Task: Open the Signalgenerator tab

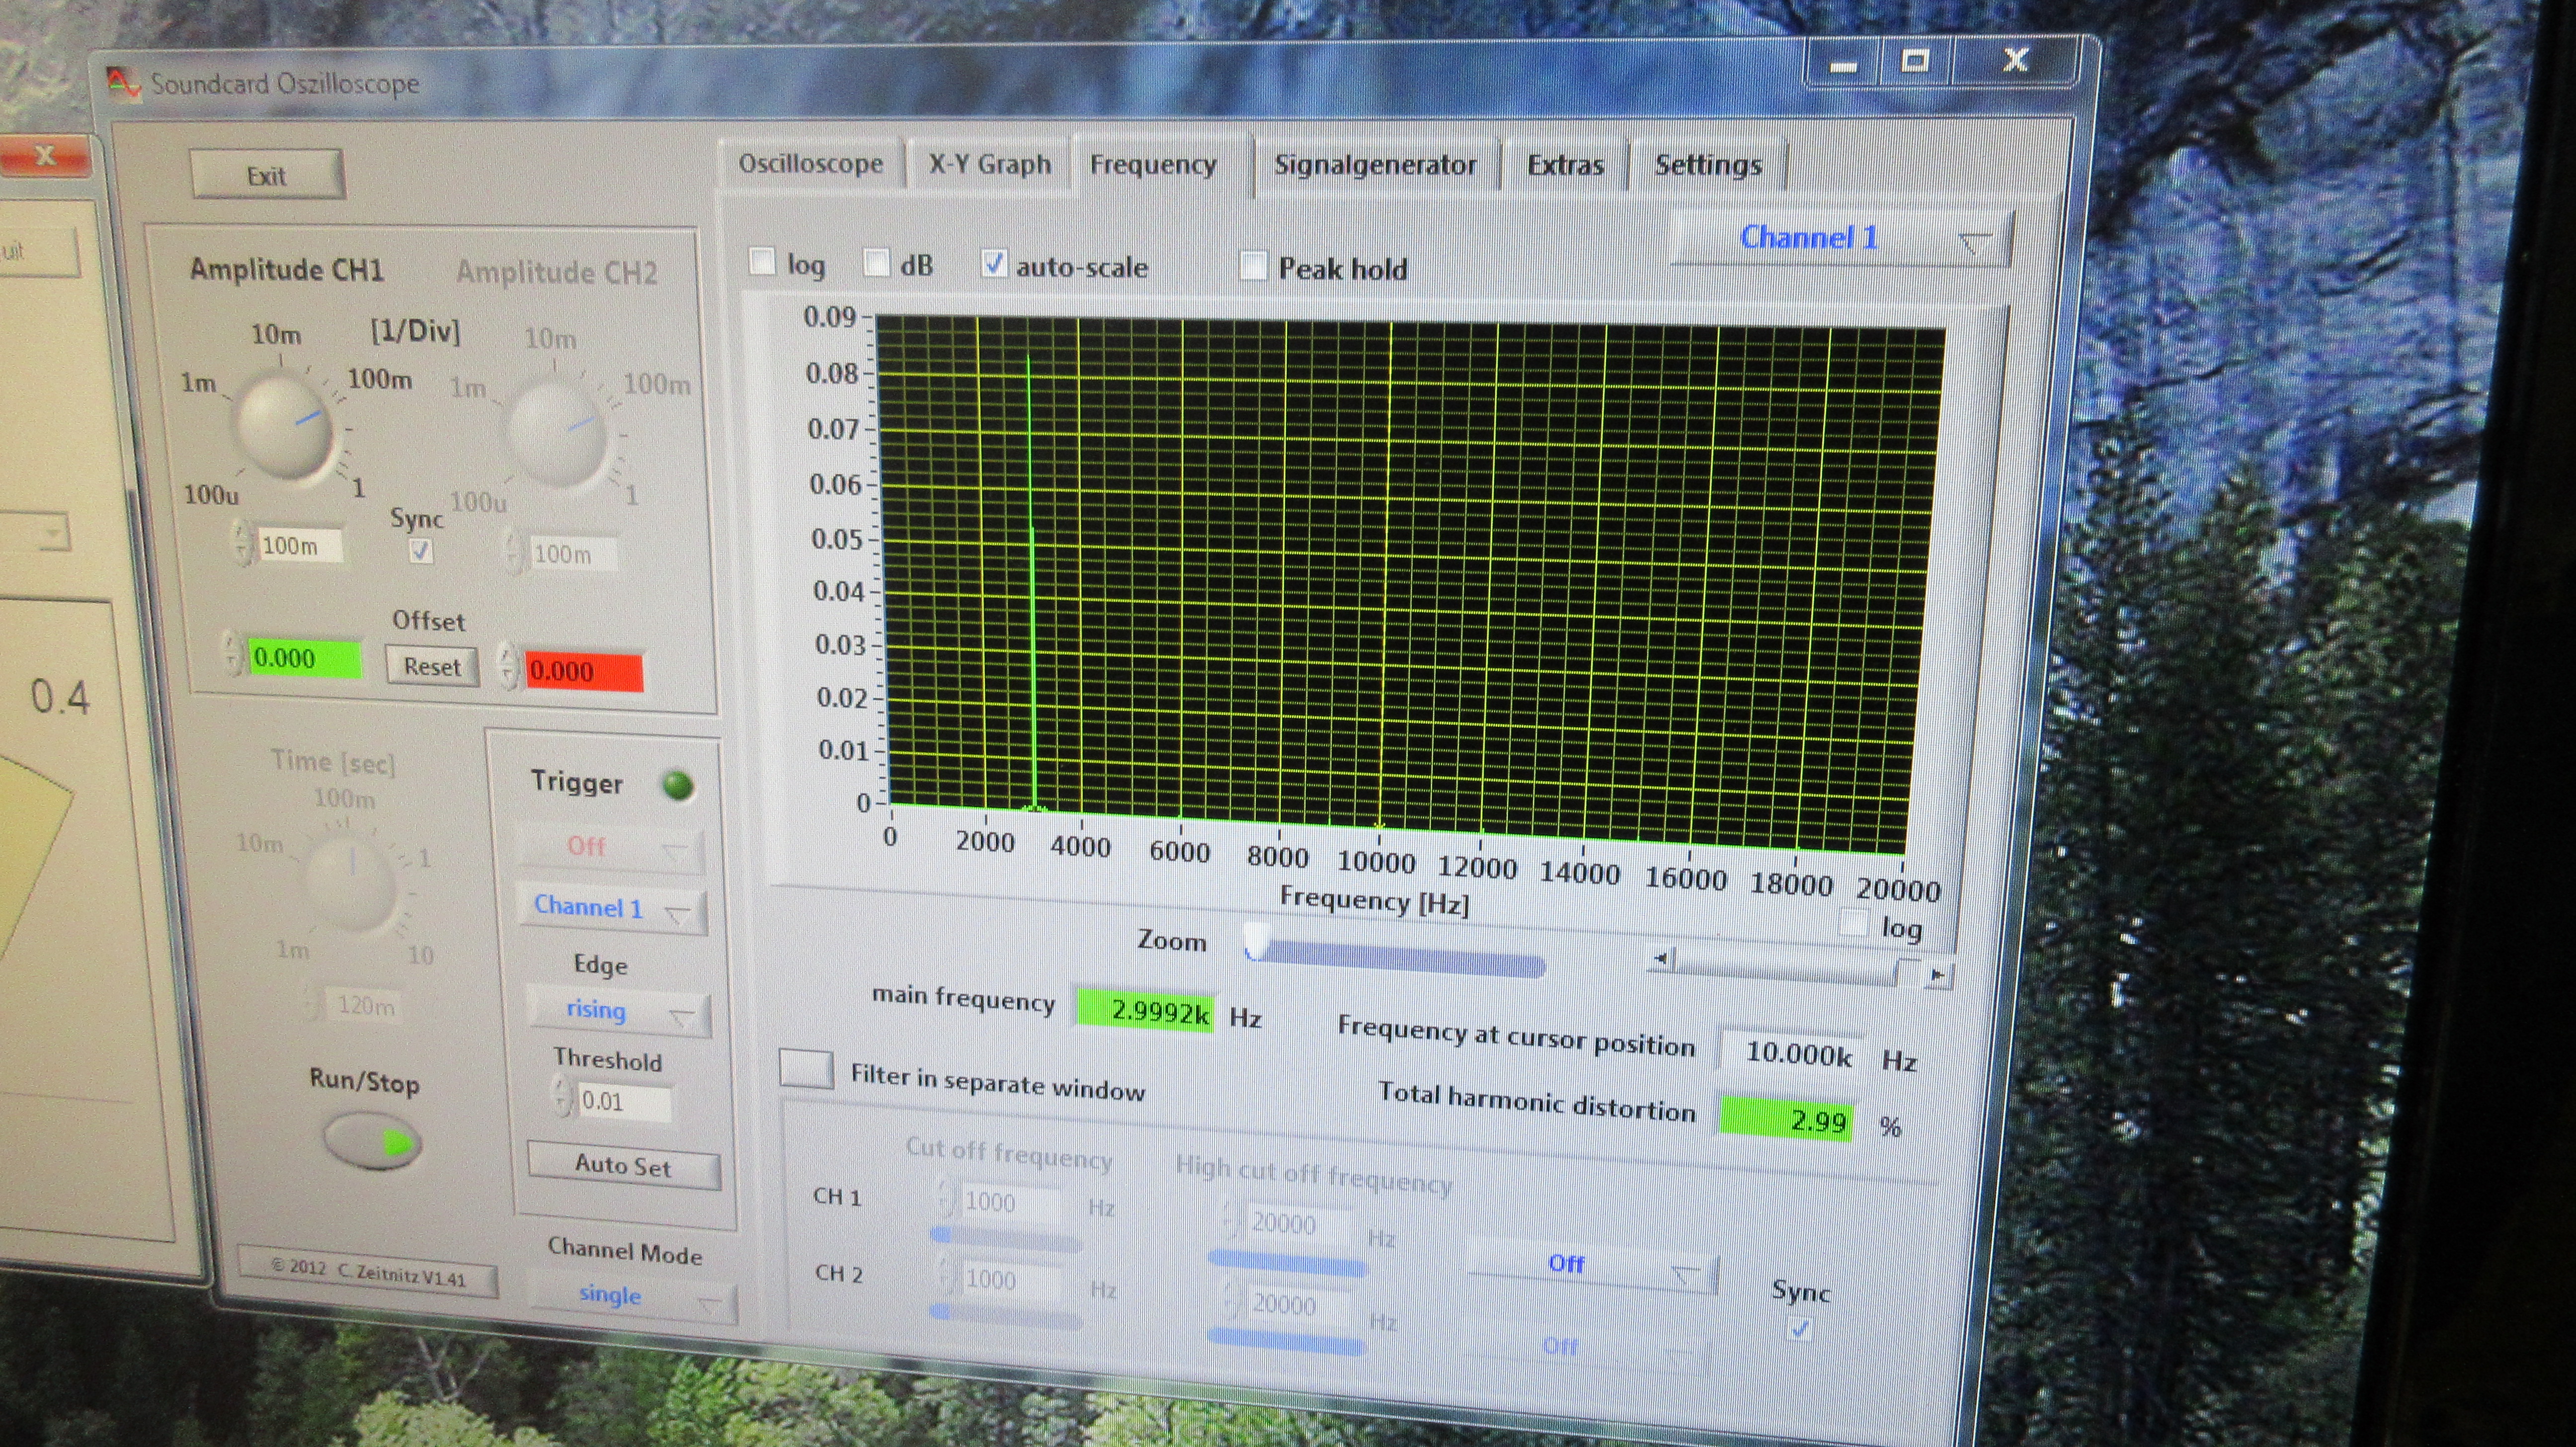Action: (x=1375, y=165)
